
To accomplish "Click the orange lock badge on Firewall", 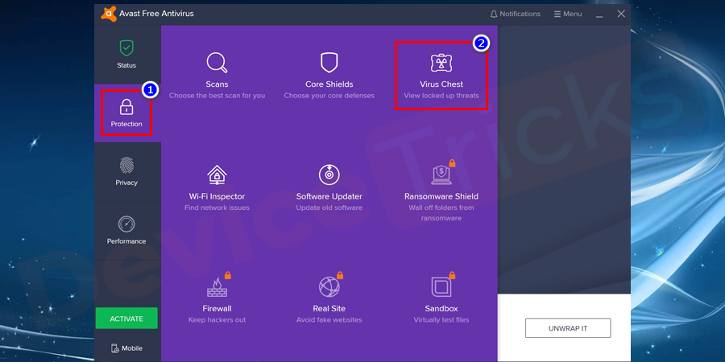I will (x=227, y=275).
